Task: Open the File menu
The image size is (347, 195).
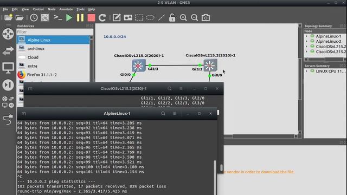Action: 5,9
